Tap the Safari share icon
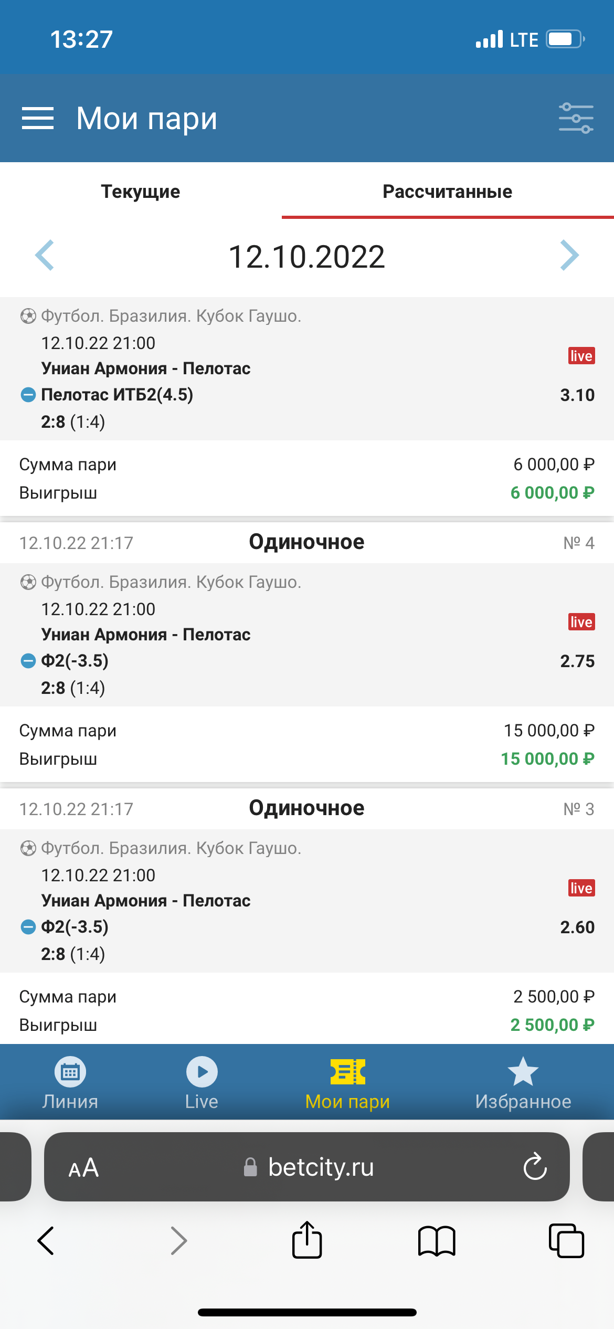The height and width of the screenshot is (1329, 614). pos(307,1241)
